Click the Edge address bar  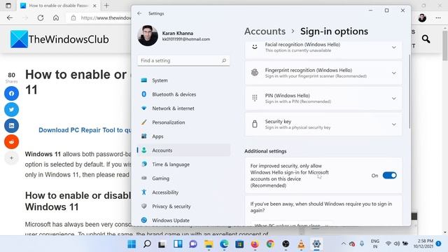[99, 17]
